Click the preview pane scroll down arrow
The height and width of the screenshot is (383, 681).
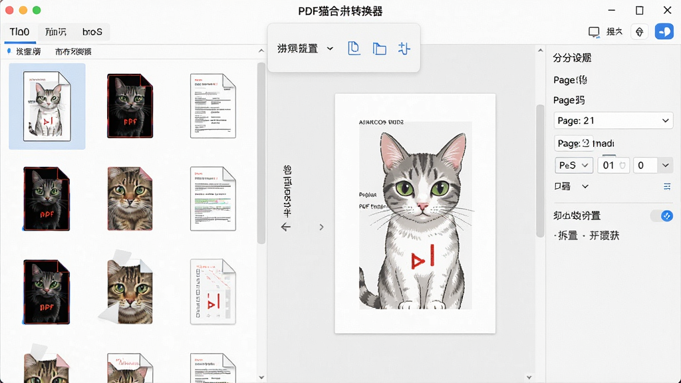pyautogui.click(x=529, y=378)
